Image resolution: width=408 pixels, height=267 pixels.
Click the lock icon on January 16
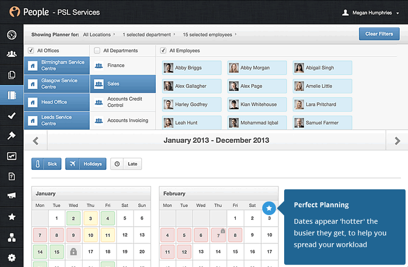click(73, 251)
